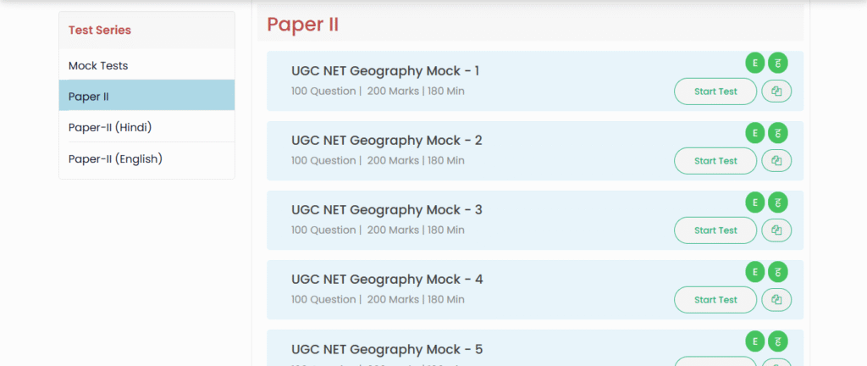Choose English icon for Mock 3
This screenshot has width=867, height=366.
[x=754, y=202]
